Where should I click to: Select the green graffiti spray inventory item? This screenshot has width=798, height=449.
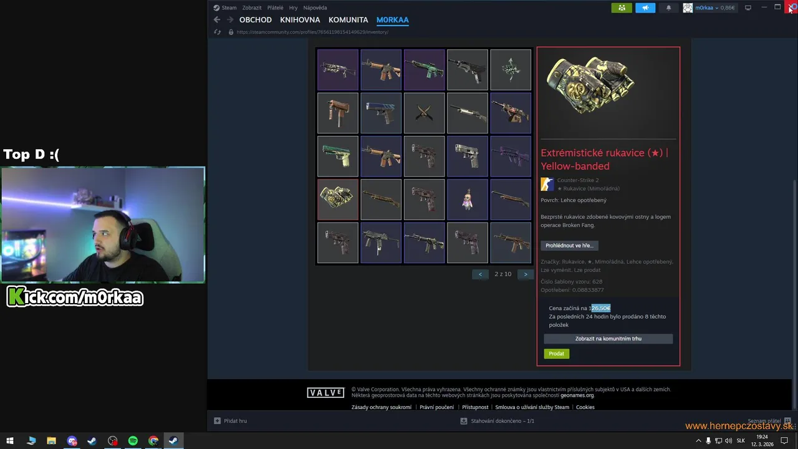[511, 70]
